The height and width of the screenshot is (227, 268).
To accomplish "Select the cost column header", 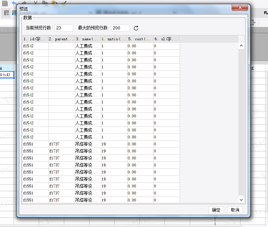I will (140, 39).
